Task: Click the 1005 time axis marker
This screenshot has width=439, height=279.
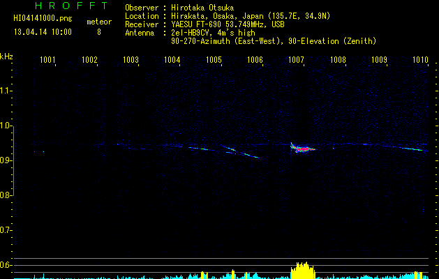Action: (x=214, y=60)
